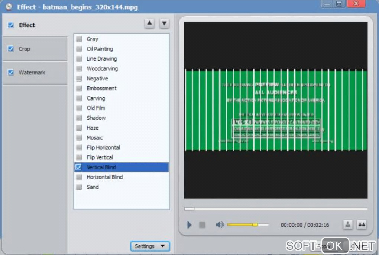Image resolution: width=379 pixels, height=255 pixels.
Task: Enable the Mosaic effect checkbox
Action: pos(79,137)
